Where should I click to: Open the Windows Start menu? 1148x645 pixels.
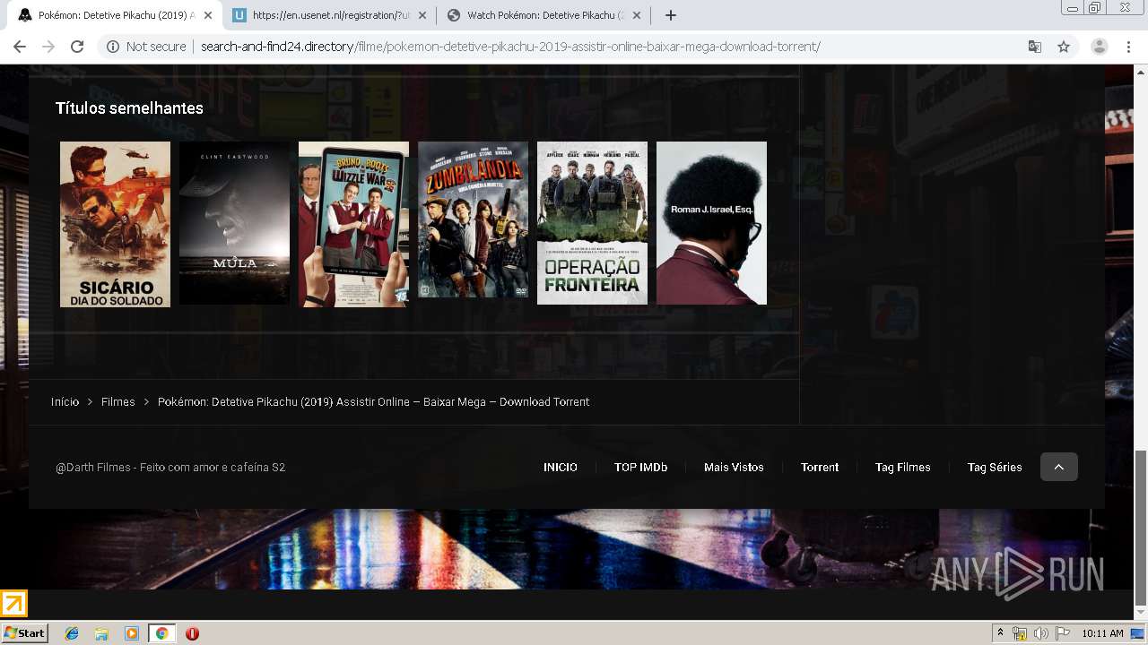click(x=24, y=633)
